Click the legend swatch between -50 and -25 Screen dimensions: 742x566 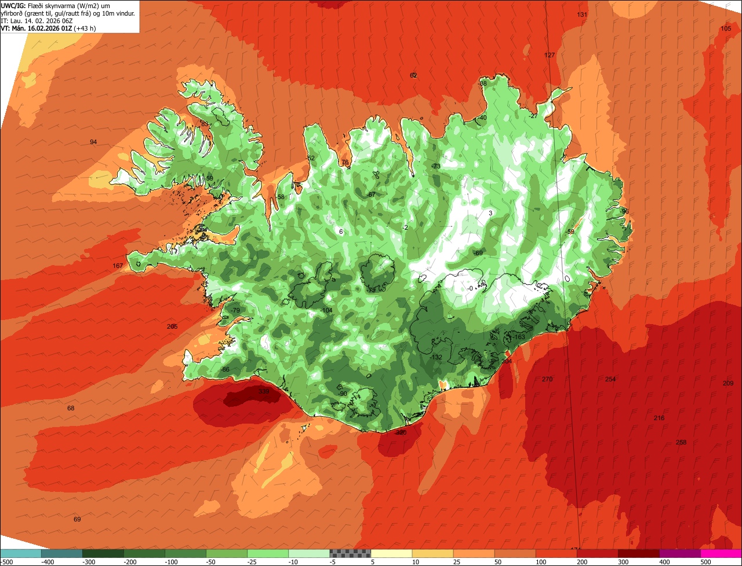(x=227, y=553)
